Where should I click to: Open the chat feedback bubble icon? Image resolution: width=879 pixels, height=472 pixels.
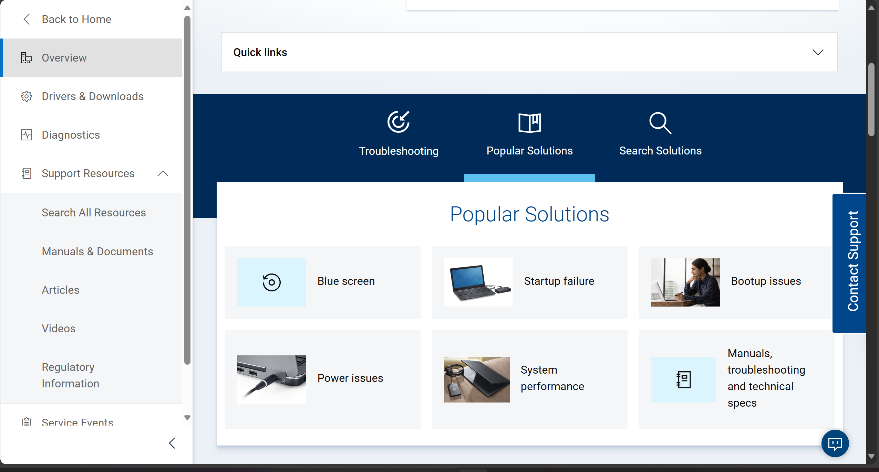point(835,443)
